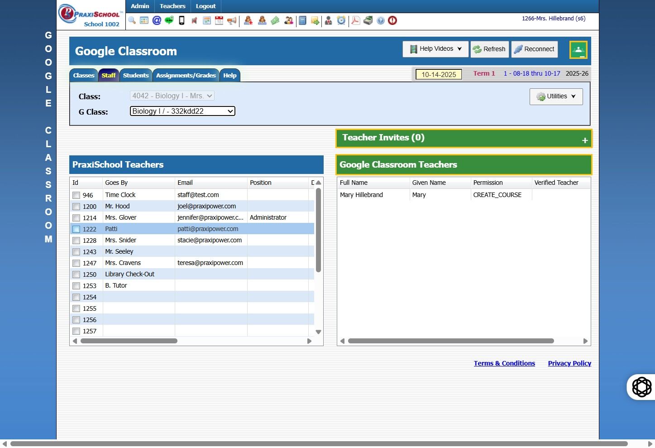Select the Staff tab
Screen dimensions: 655x448
coord(109,76)
